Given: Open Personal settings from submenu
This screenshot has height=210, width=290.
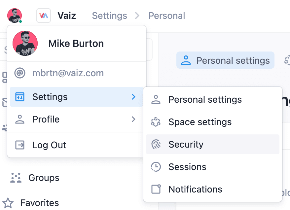Looking at the screenshot, I should (205, 100).
